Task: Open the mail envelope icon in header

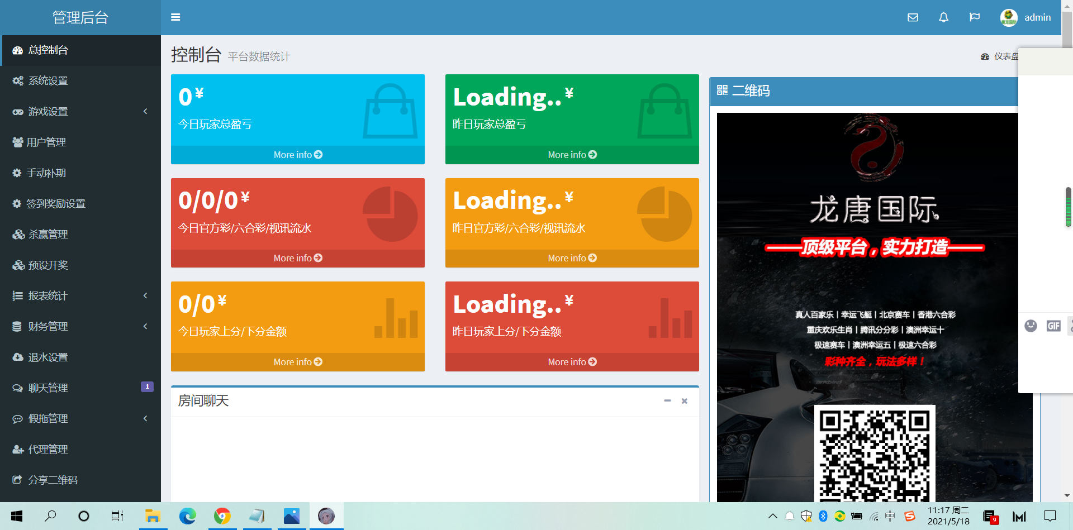Action: 913,17
